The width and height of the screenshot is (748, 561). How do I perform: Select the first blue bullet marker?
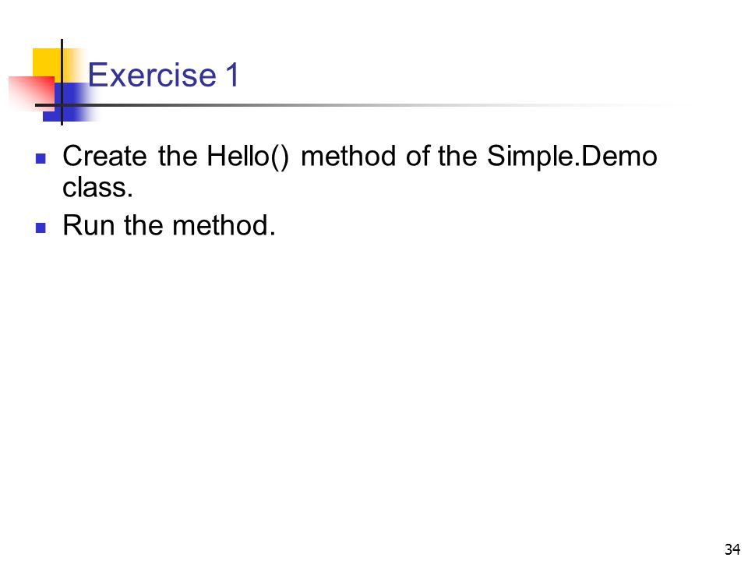pyautogui.click(x=41, y=158)
